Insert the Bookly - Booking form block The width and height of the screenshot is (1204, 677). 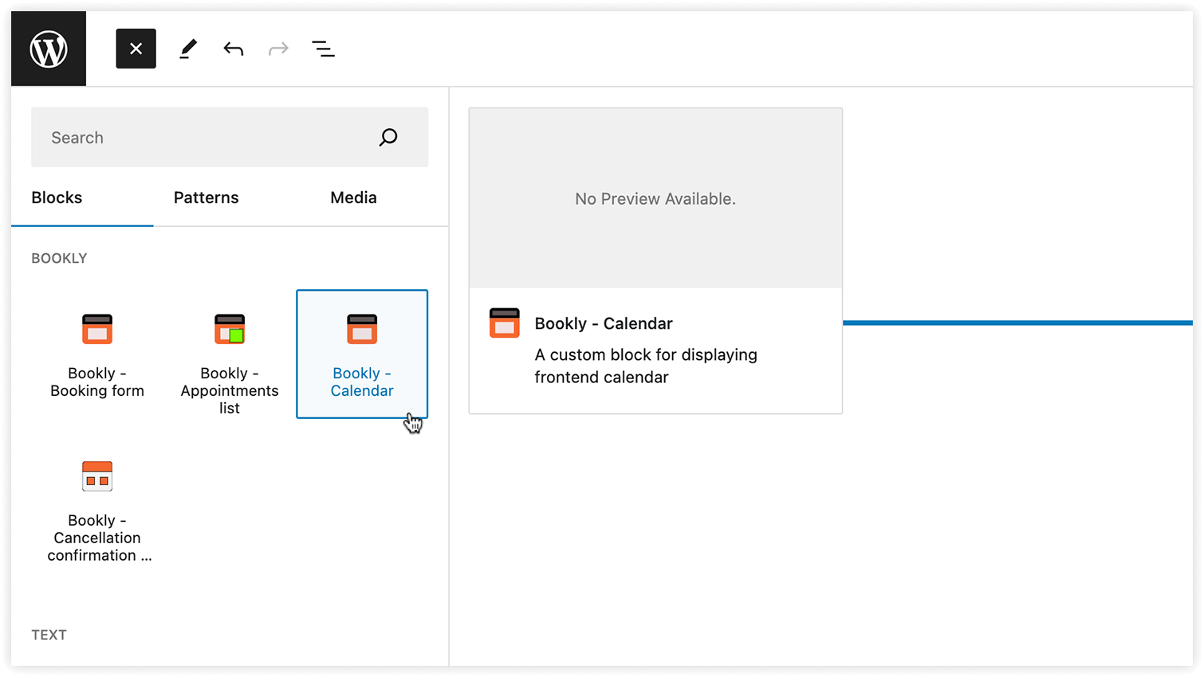pyautogui.click(x=97, y=354)
